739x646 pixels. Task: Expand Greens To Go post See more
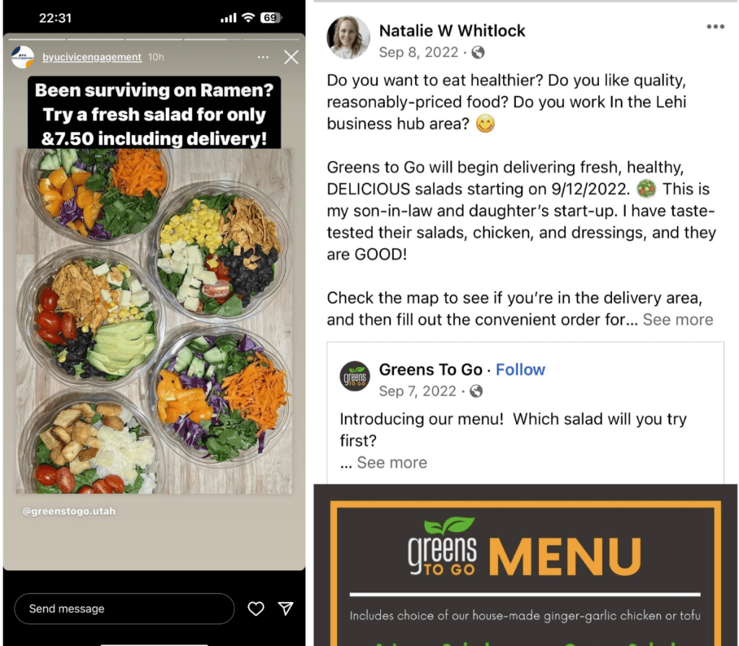tap(392, 463)
